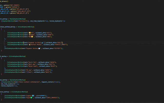Viewport: 164px width, 103px height.
Task: Click the "ID pay" text string
Action: pyautogui.click(x=29, y=70)
